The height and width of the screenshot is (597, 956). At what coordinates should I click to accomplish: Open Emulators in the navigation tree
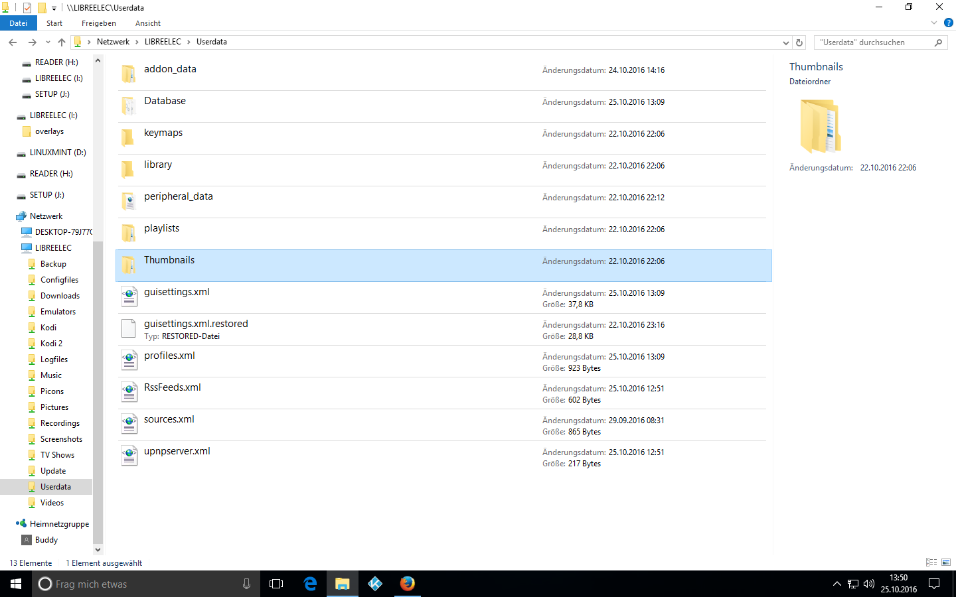(x=58, y=312)
